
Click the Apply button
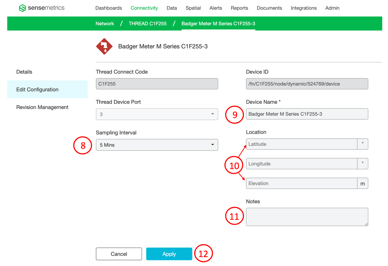169,254
